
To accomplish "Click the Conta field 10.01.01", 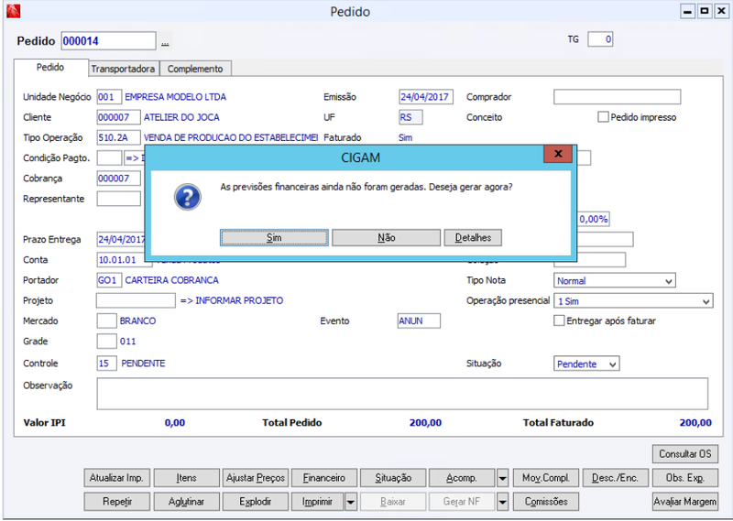I will tap(125, 260).
